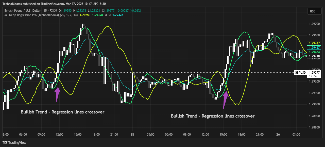
Task: Click the last price label 1.29277
Action: click(314, 72)
